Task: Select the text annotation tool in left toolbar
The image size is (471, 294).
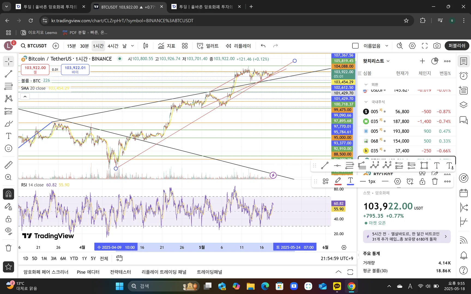Action: coord(8,136)
